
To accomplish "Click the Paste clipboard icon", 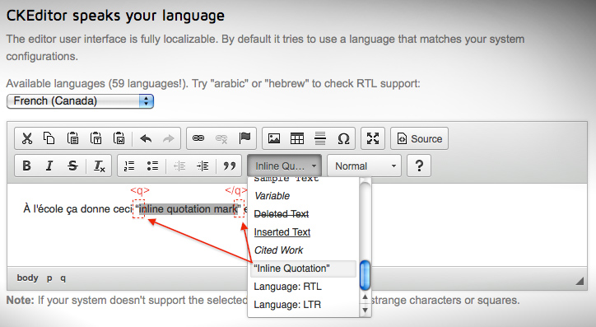I will coord(72,138).
